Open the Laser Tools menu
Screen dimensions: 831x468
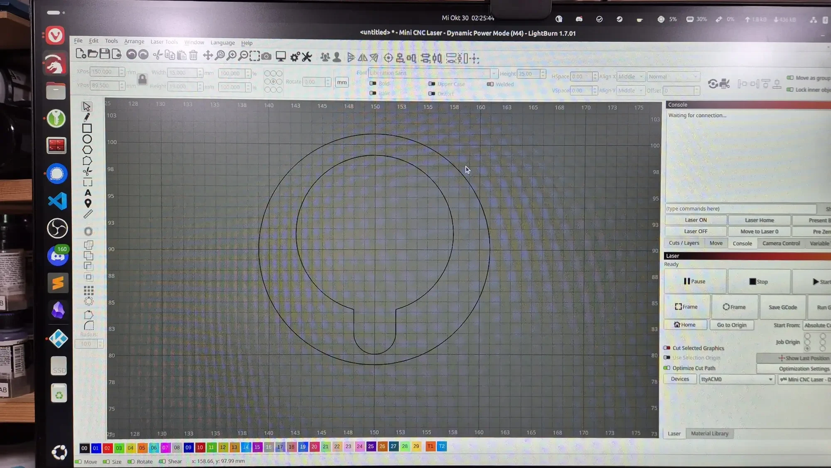164,42
